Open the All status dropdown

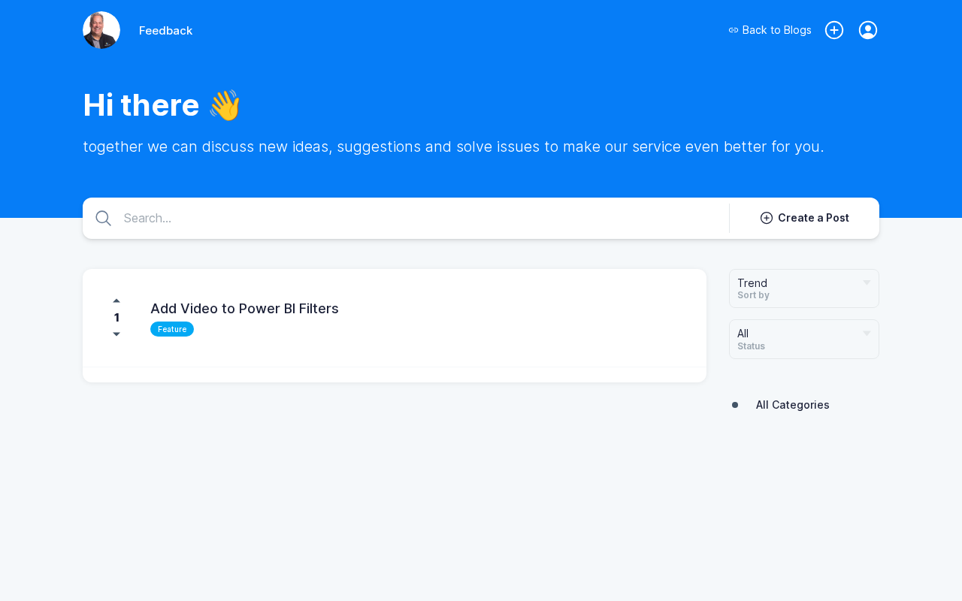coord(797,339)
